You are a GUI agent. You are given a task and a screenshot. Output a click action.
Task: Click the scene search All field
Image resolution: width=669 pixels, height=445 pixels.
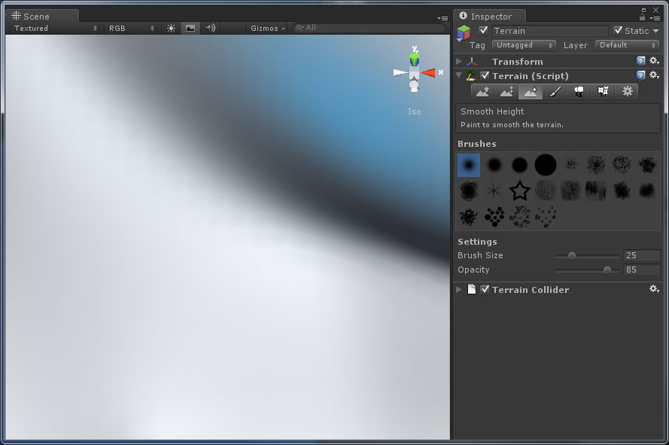[369, 28]
